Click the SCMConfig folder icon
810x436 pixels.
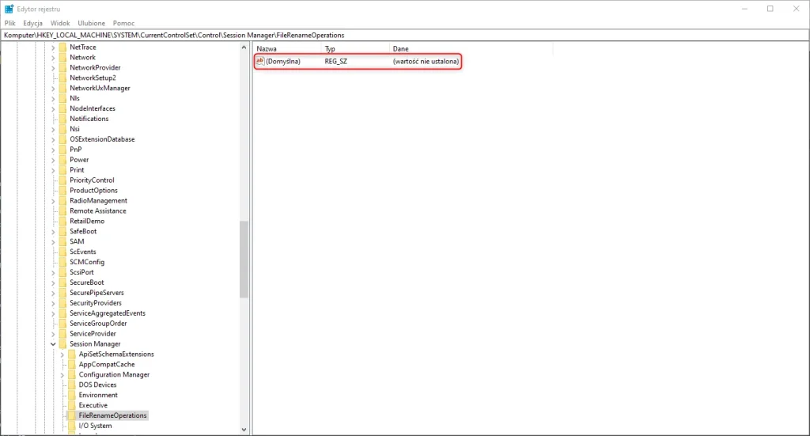coord(62,262)
